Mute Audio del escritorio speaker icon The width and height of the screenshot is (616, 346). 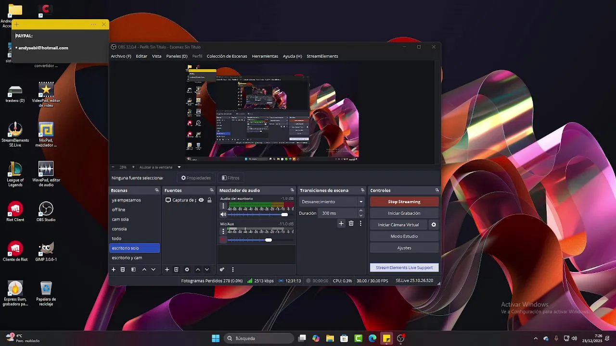223,214
